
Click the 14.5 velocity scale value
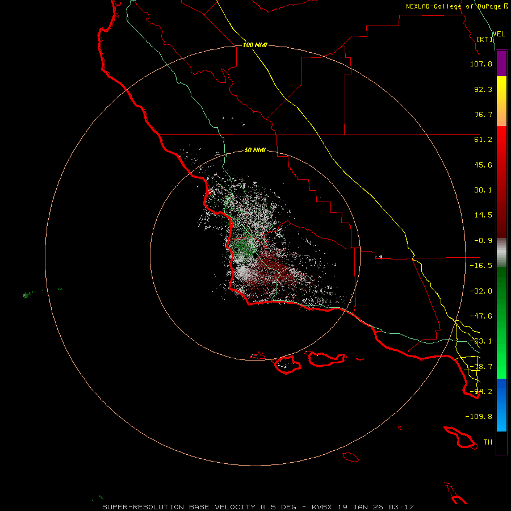point(483,215)
